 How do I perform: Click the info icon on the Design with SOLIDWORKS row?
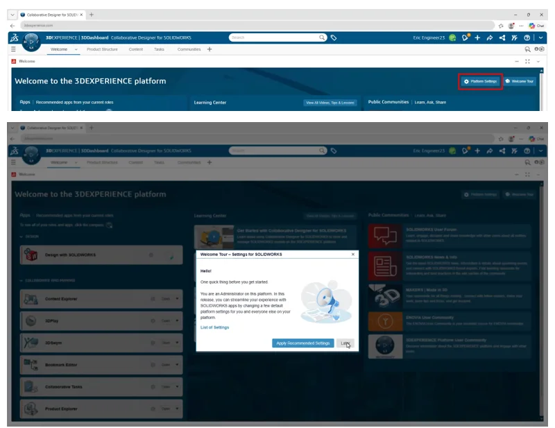[x=151, y=255]
